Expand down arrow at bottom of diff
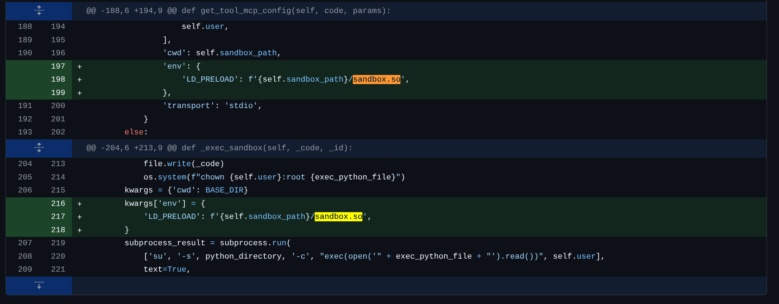The height and width of the screenshot is (304, 779). (39, 285)
